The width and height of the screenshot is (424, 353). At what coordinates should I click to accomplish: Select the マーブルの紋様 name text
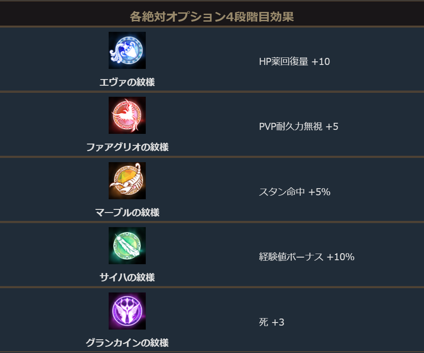click(127, 213)
